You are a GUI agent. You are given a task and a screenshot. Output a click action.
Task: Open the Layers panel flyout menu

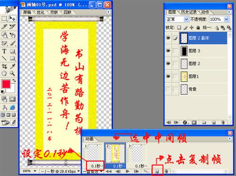click(229, 12)
